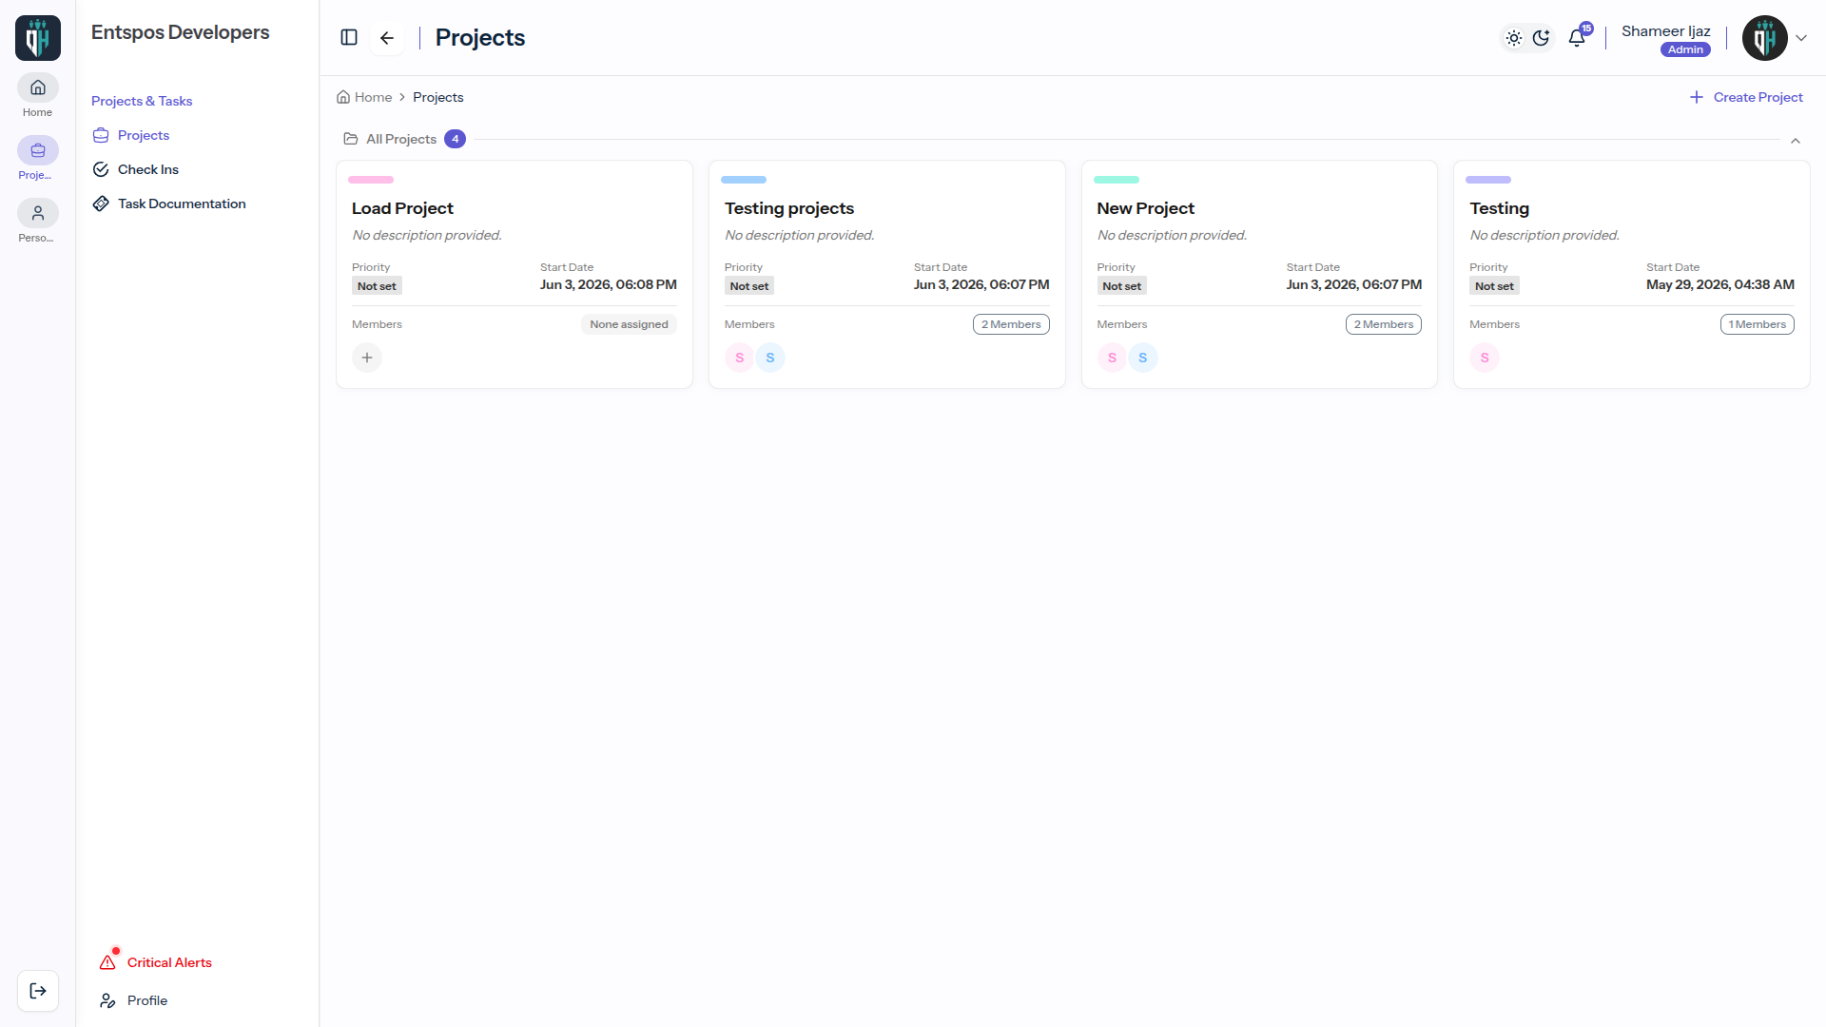Click the Admin role badge
The width and height of the screenshot is (1826, 1027).
click(x=1685, y=50)
